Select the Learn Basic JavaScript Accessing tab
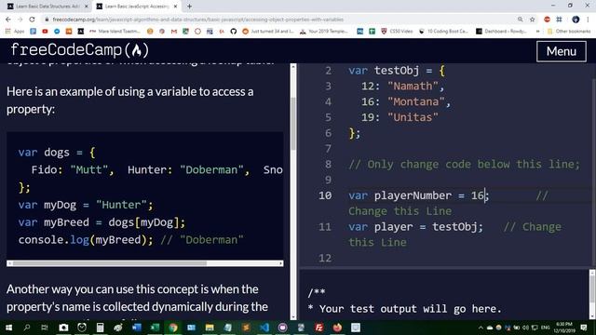Image resolution: width=596 pixels, height=335 pixels. (x=137, y=7)
